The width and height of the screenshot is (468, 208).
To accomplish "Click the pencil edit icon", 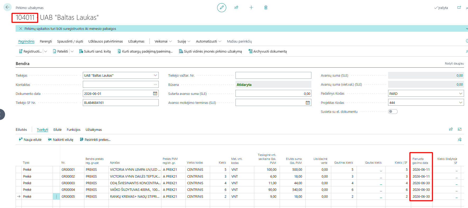I will click(x=222, y=8).
